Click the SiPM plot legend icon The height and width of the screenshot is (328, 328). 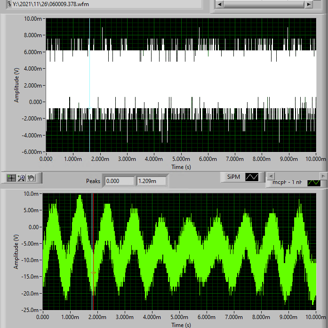pyautogui.click(x=252, y=177)
